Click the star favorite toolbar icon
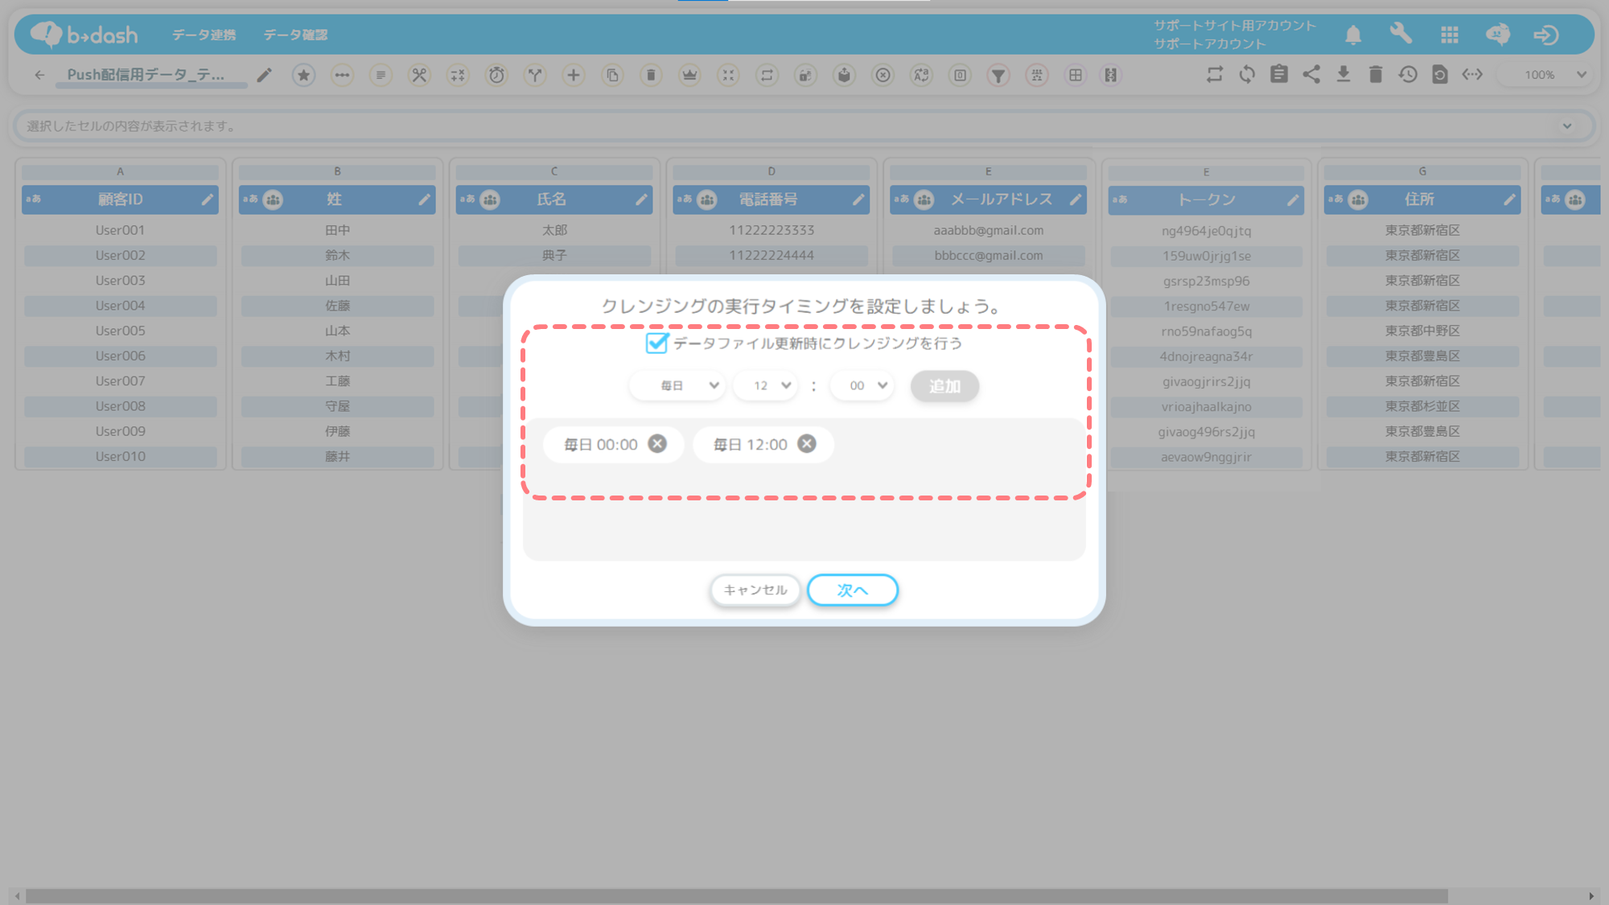 click(x=303, y=75)
